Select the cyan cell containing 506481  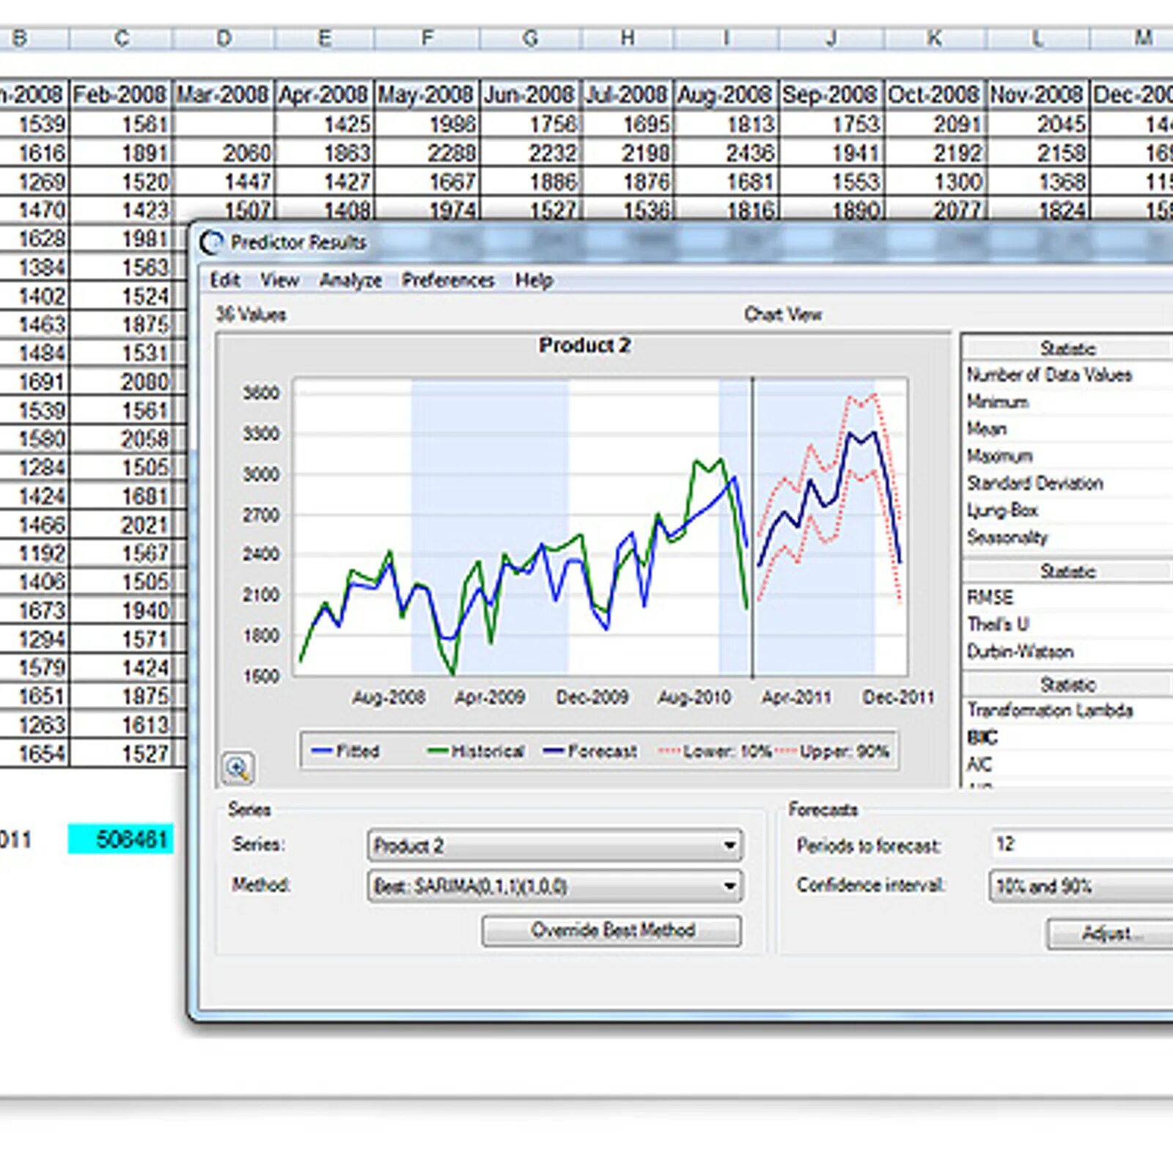pyautogui.click(x=121, y=839)
